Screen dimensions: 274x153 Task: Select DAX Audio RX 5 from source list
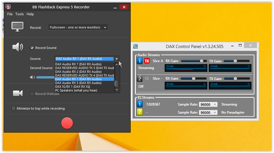coord(84,83)
